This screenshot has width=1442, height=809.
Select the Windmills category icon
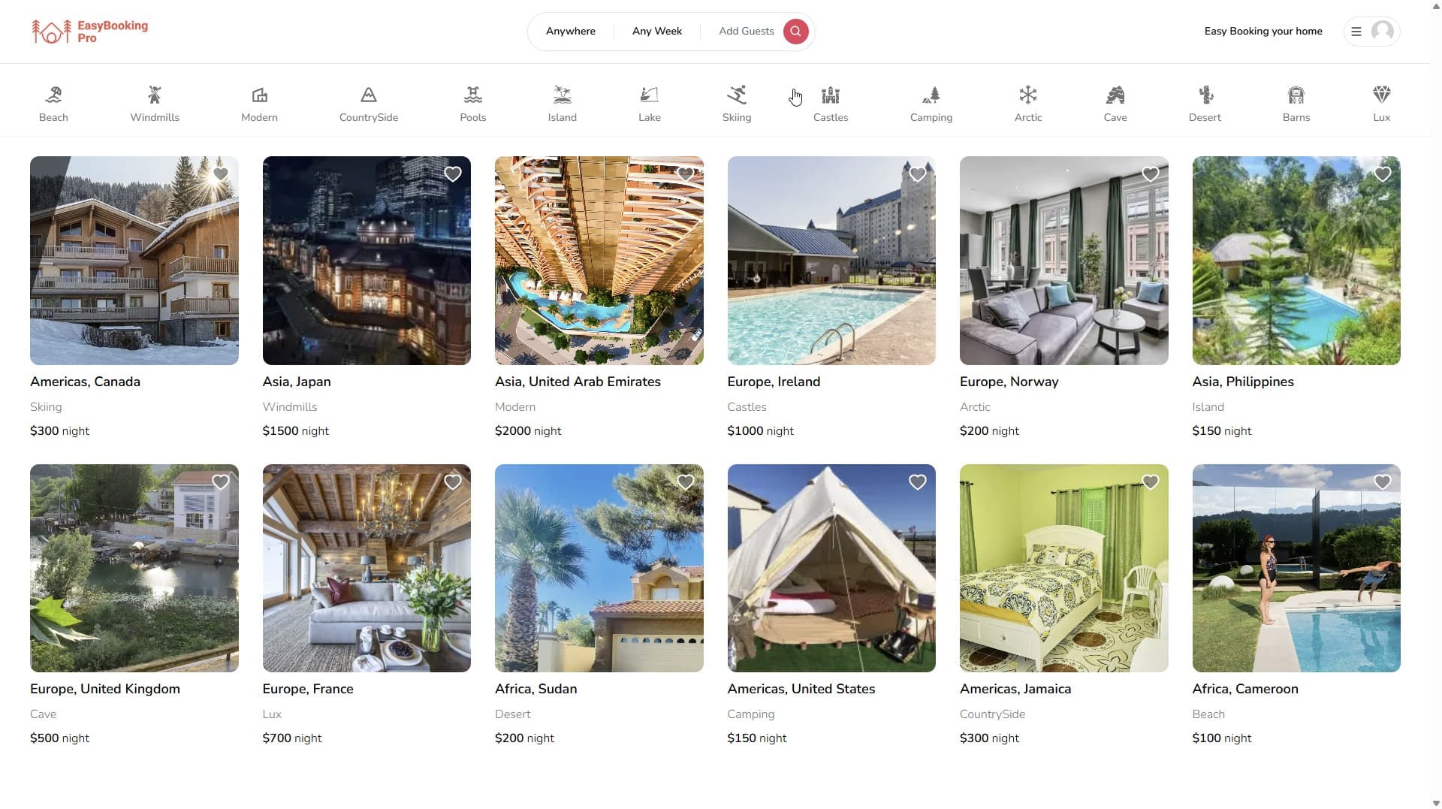click(x=155, y=95)
